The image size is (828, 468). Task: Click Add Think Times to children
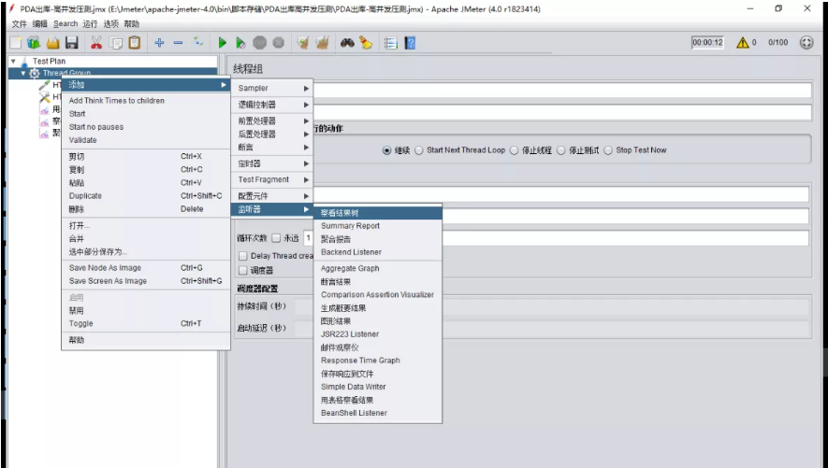tap(146, 101)
